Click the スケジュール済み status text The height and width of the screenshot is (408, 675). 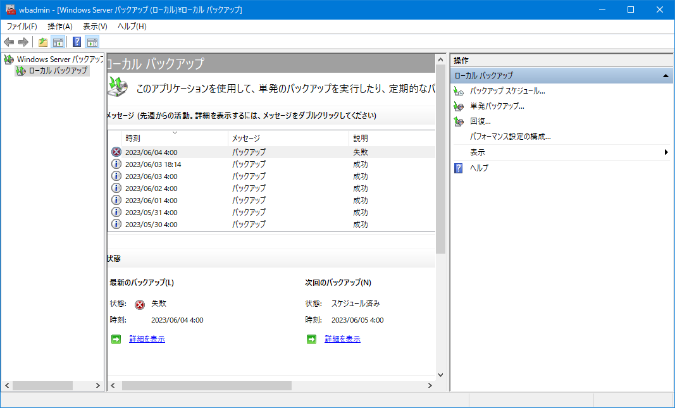click(356, 304)
